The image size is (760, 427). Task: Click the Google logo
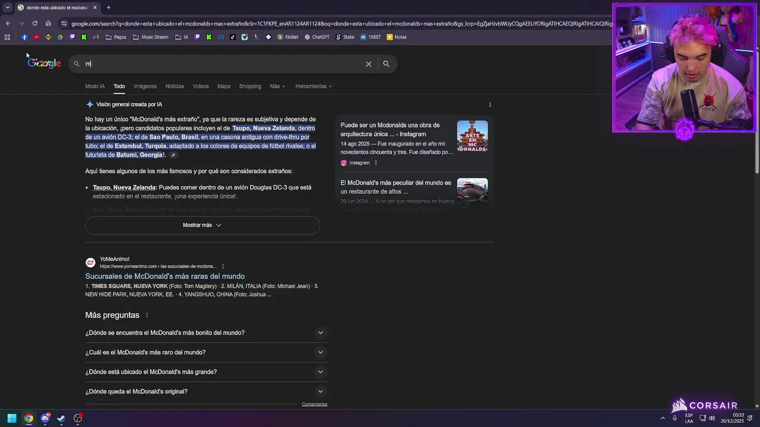[45, 63]
